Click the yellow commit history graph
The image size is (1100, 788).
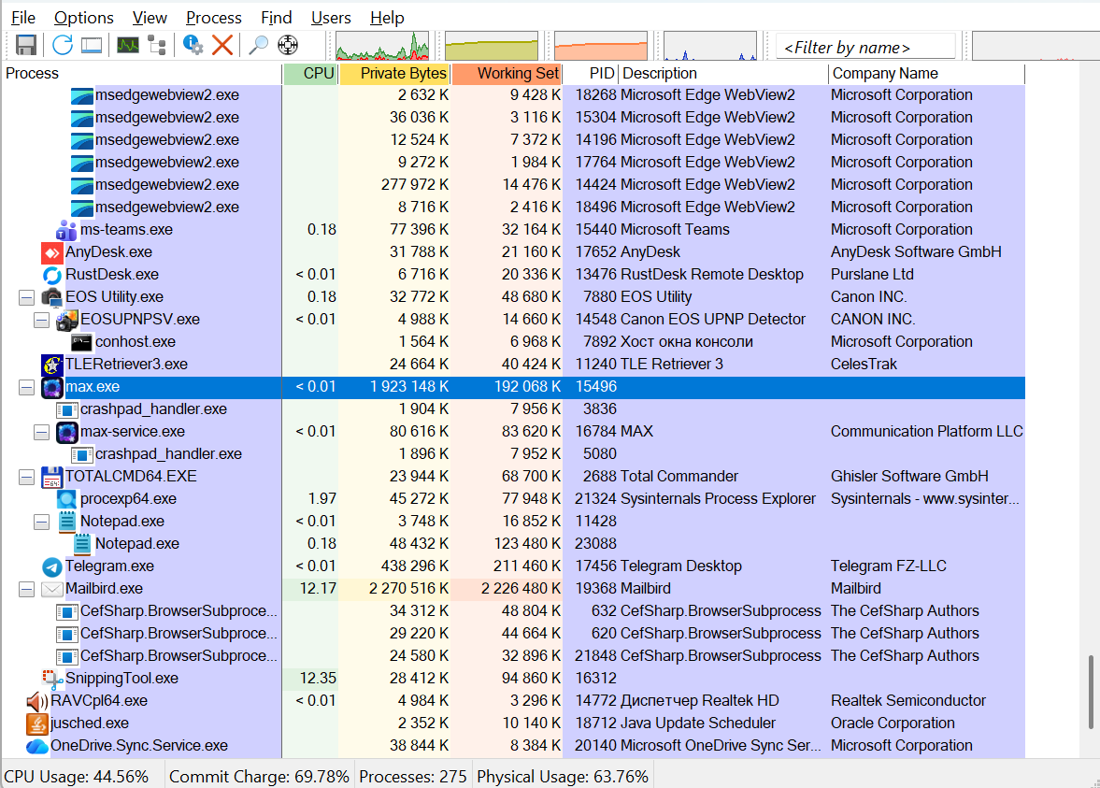(x=492, y=46)
